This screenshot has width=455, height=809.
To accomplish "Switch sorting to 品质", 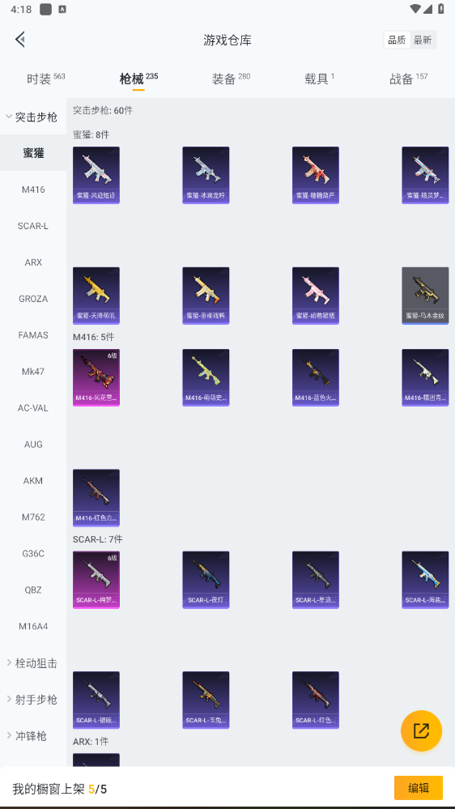I will tap(397, 40).
